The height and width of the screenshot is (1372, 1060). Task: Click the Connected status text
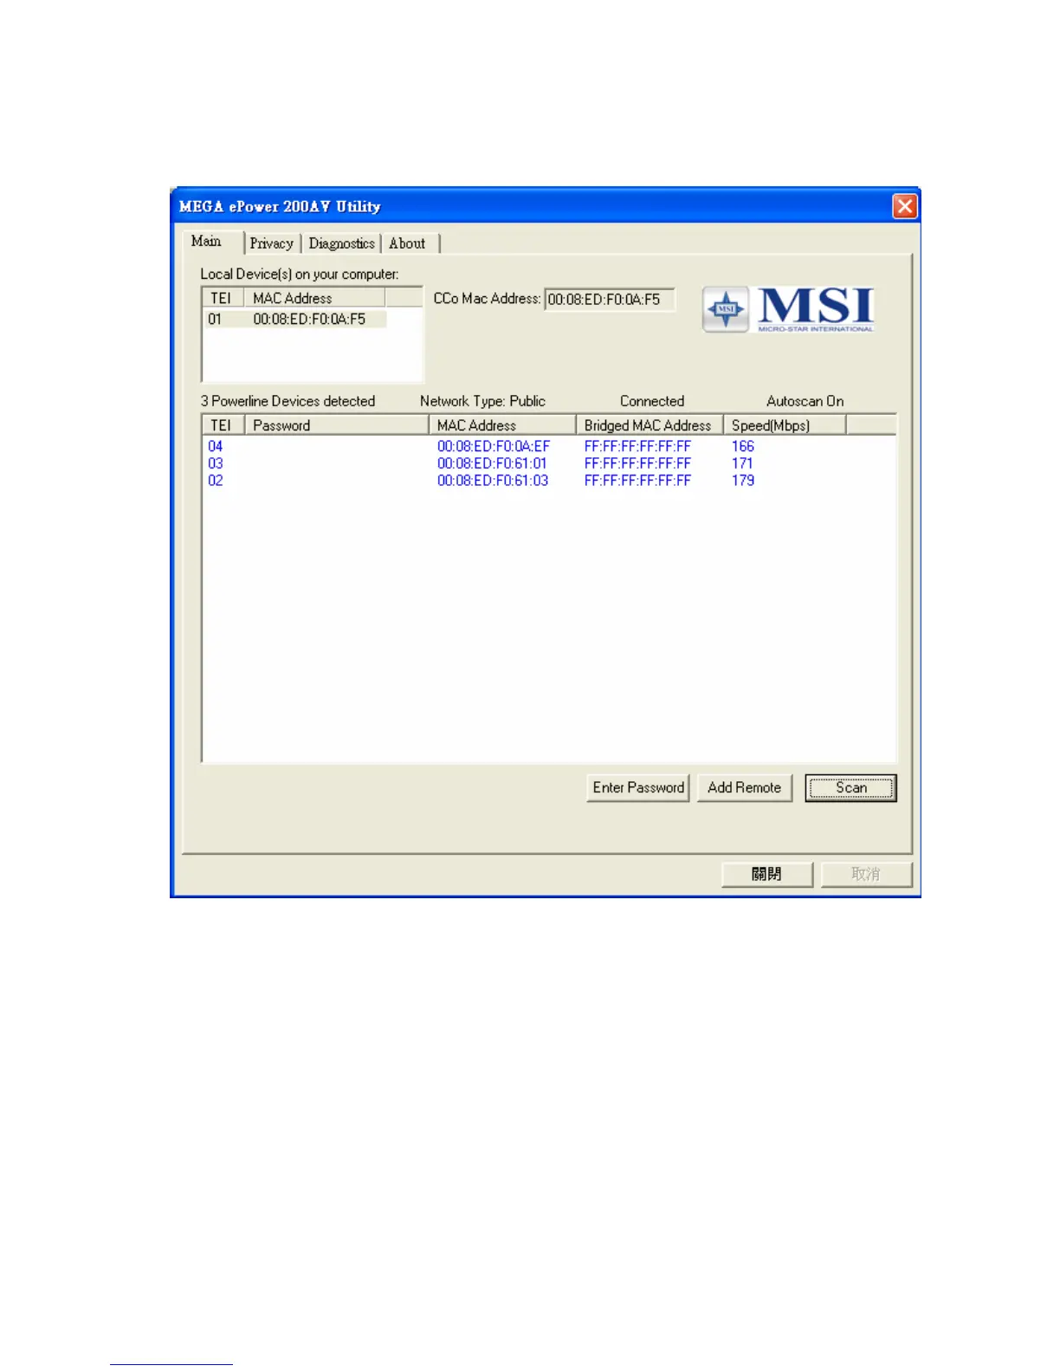[652, 401]
